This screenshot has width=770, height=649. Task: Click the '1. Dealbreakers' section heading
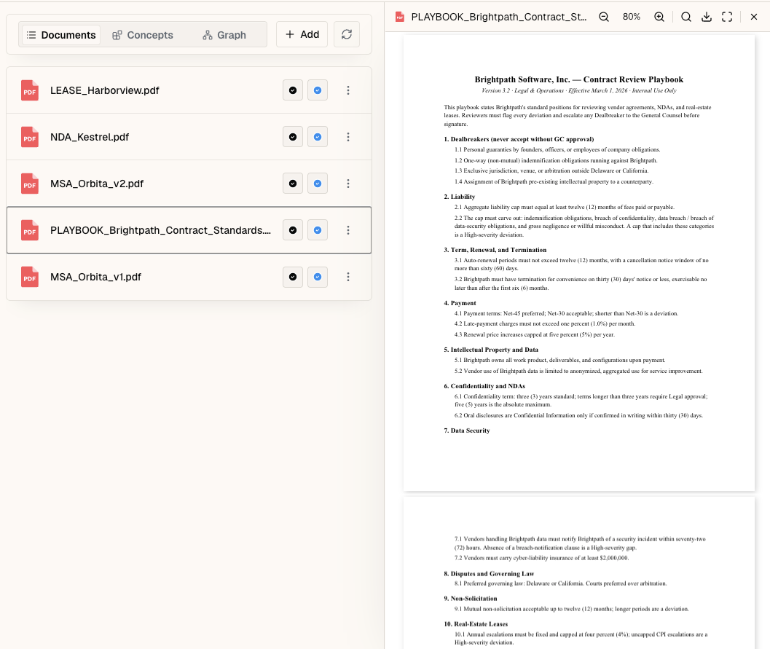point(519,139)
